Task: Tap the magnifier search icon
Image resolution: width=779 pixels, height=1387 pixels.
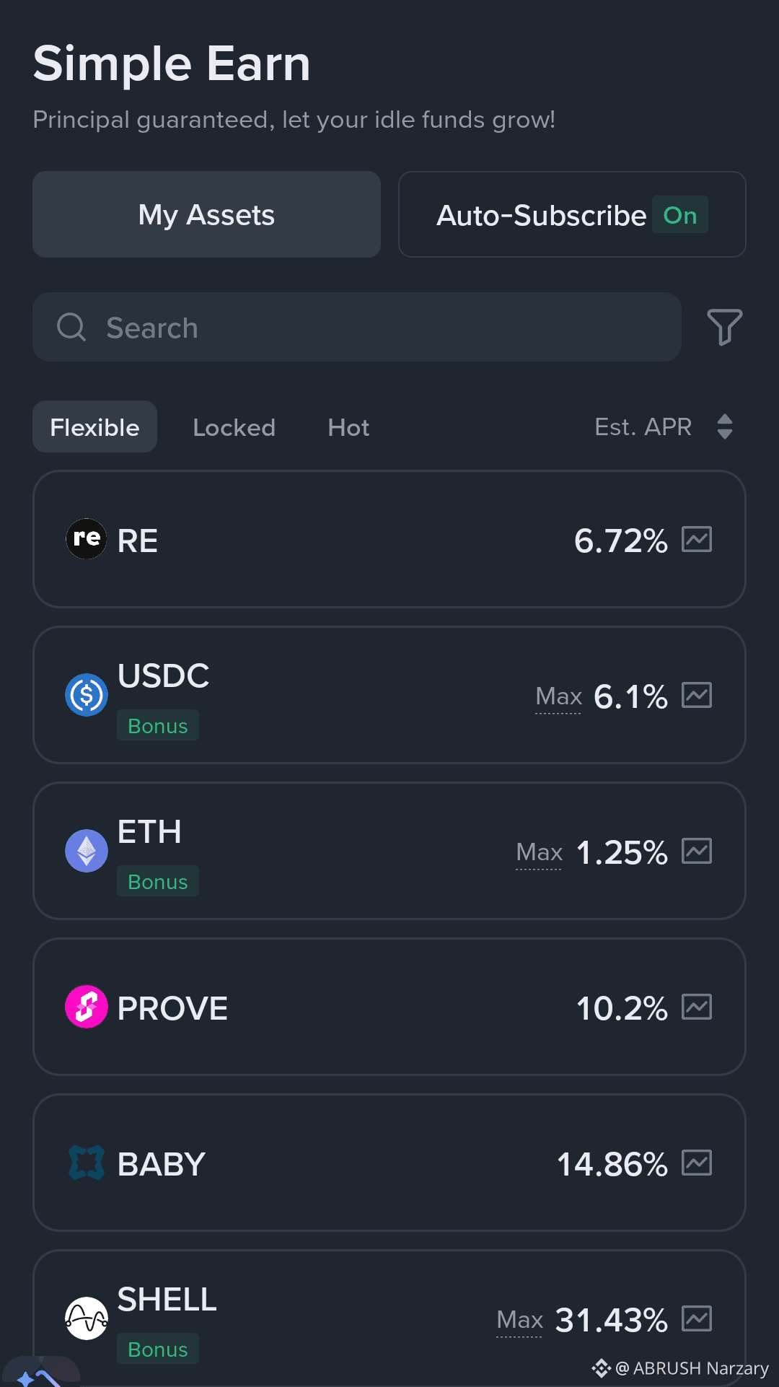Action: click(71, 327)
